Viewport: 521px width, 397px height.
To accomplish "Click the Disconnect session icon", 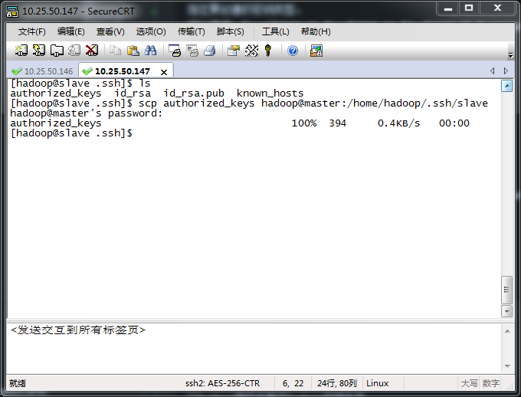I will [x=91, y=51].
